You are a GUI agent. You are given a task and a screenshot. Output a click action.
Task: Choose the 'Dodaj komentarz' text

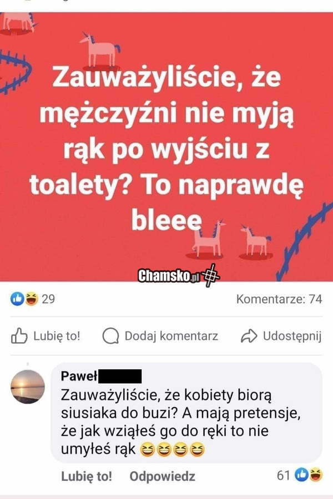point(171,336)
